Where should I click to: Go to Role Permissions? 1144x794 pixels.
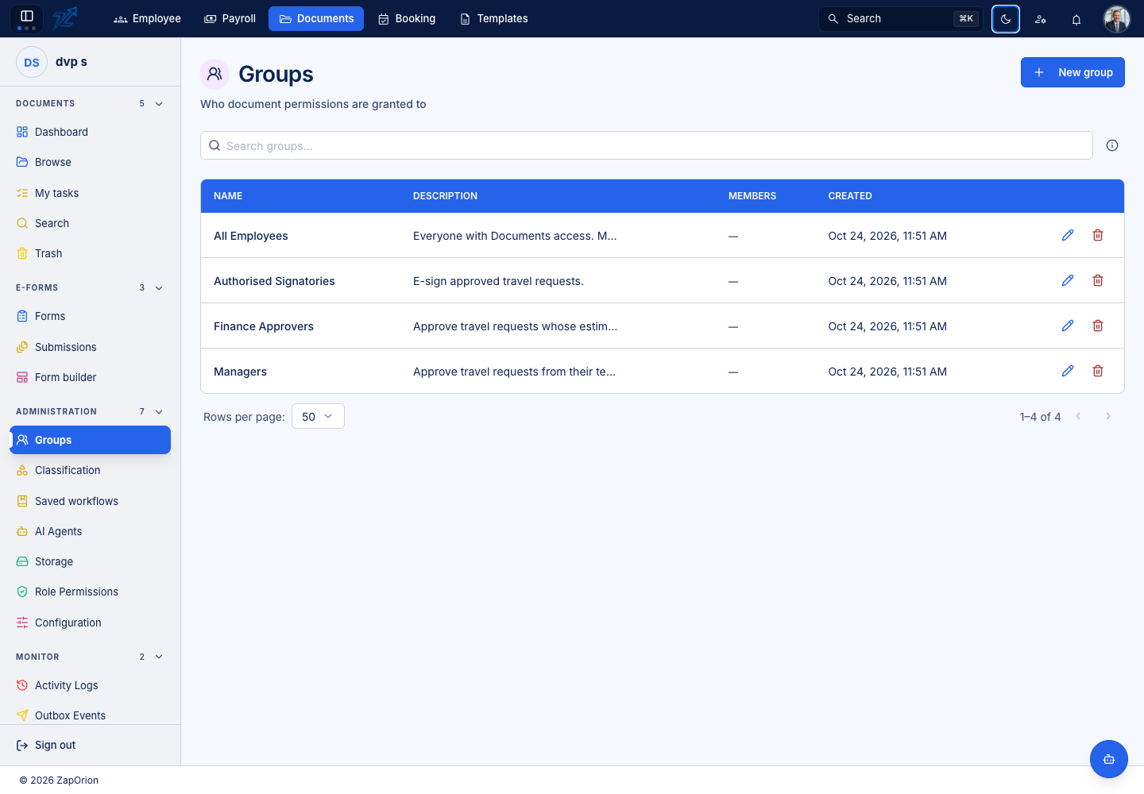90,592
